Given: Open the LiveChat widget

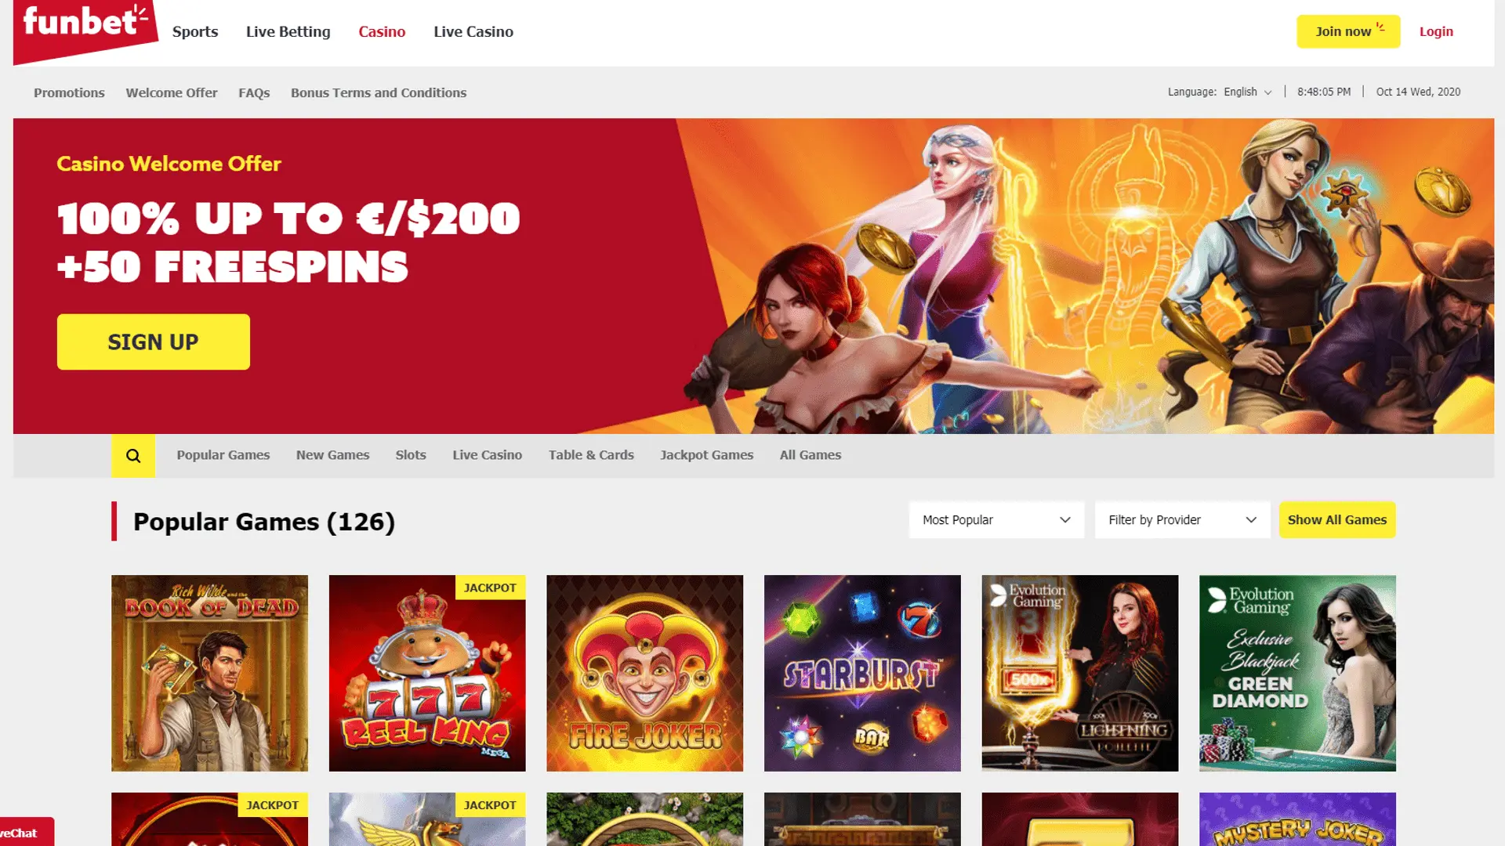Looking at the screenshot, I should pyautogui.click(x=27, y=832).
